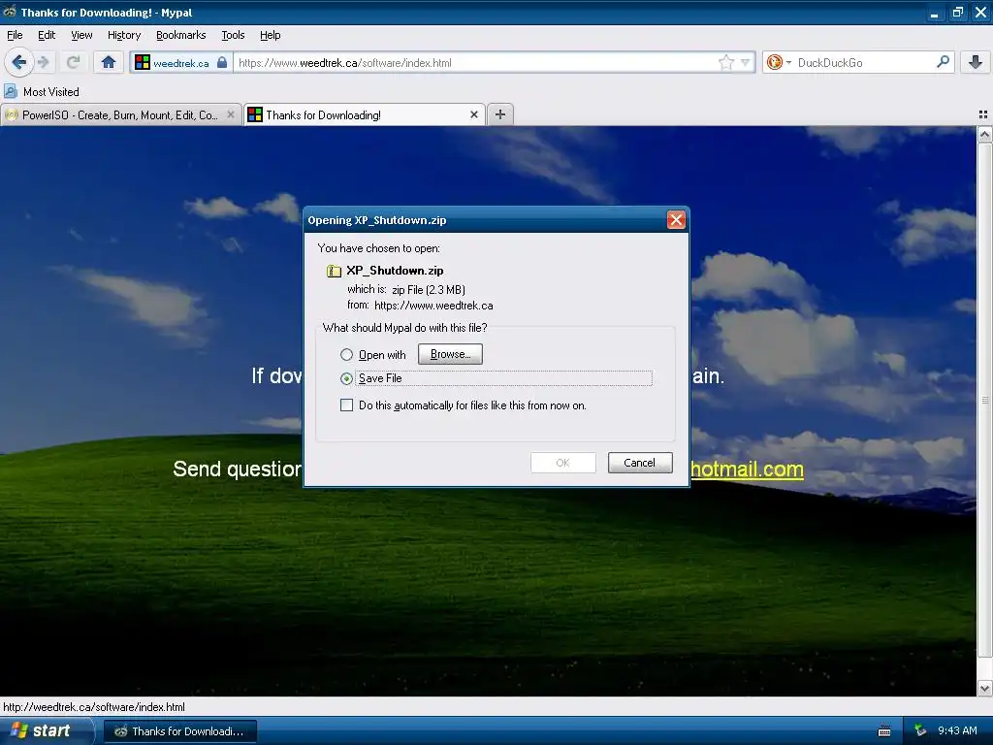Click the page scrollbar up arrow

(984, 134)
